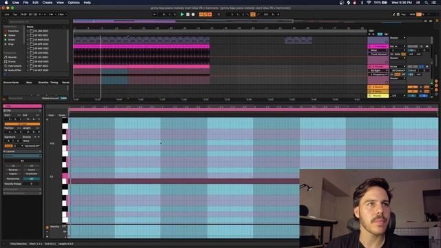Expand the 02 FEB 2022 folder
This screenshot has height=248, width=441.
(28, 35)
